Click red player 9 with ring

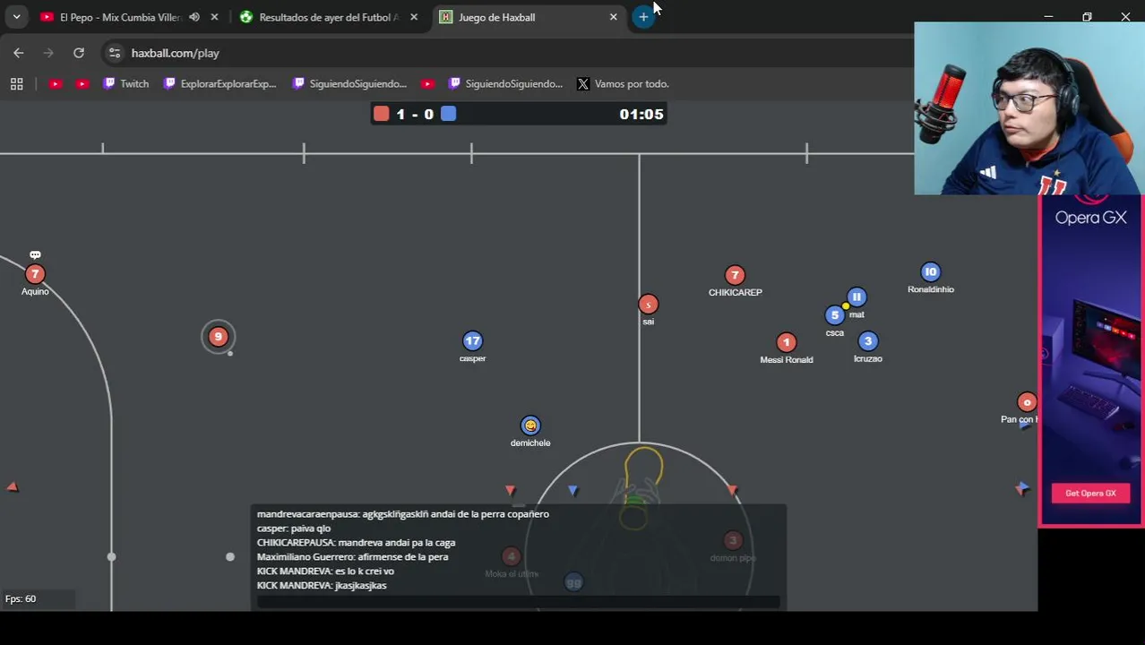click(x=218, y=337)
